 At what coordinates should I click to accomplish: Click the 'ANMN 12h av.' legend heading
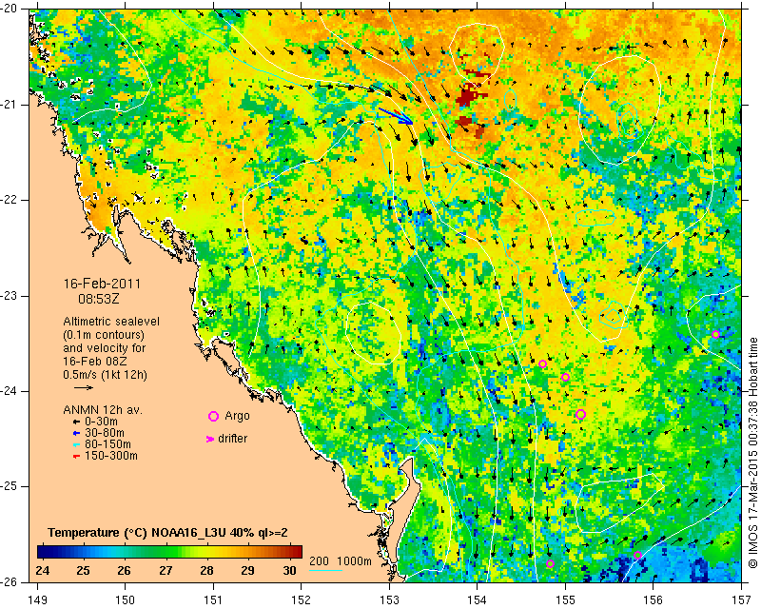(x=103, y=410)
